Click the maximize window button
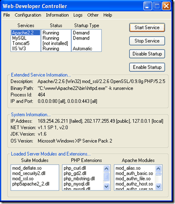 [x=157, y=6]
